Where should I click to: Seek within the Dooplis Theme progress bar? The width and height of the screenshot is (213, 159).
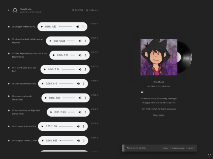(x=67, y=141)
